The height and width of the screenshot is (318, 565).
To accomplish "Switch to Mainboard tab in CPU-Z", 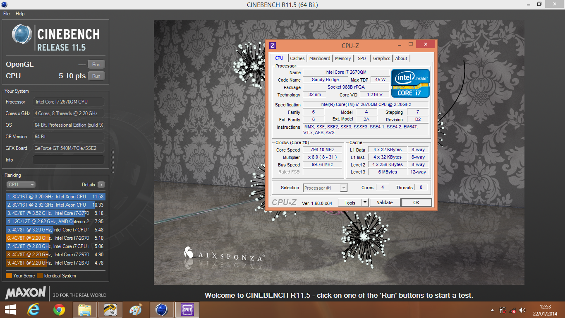I will point(320,58).
